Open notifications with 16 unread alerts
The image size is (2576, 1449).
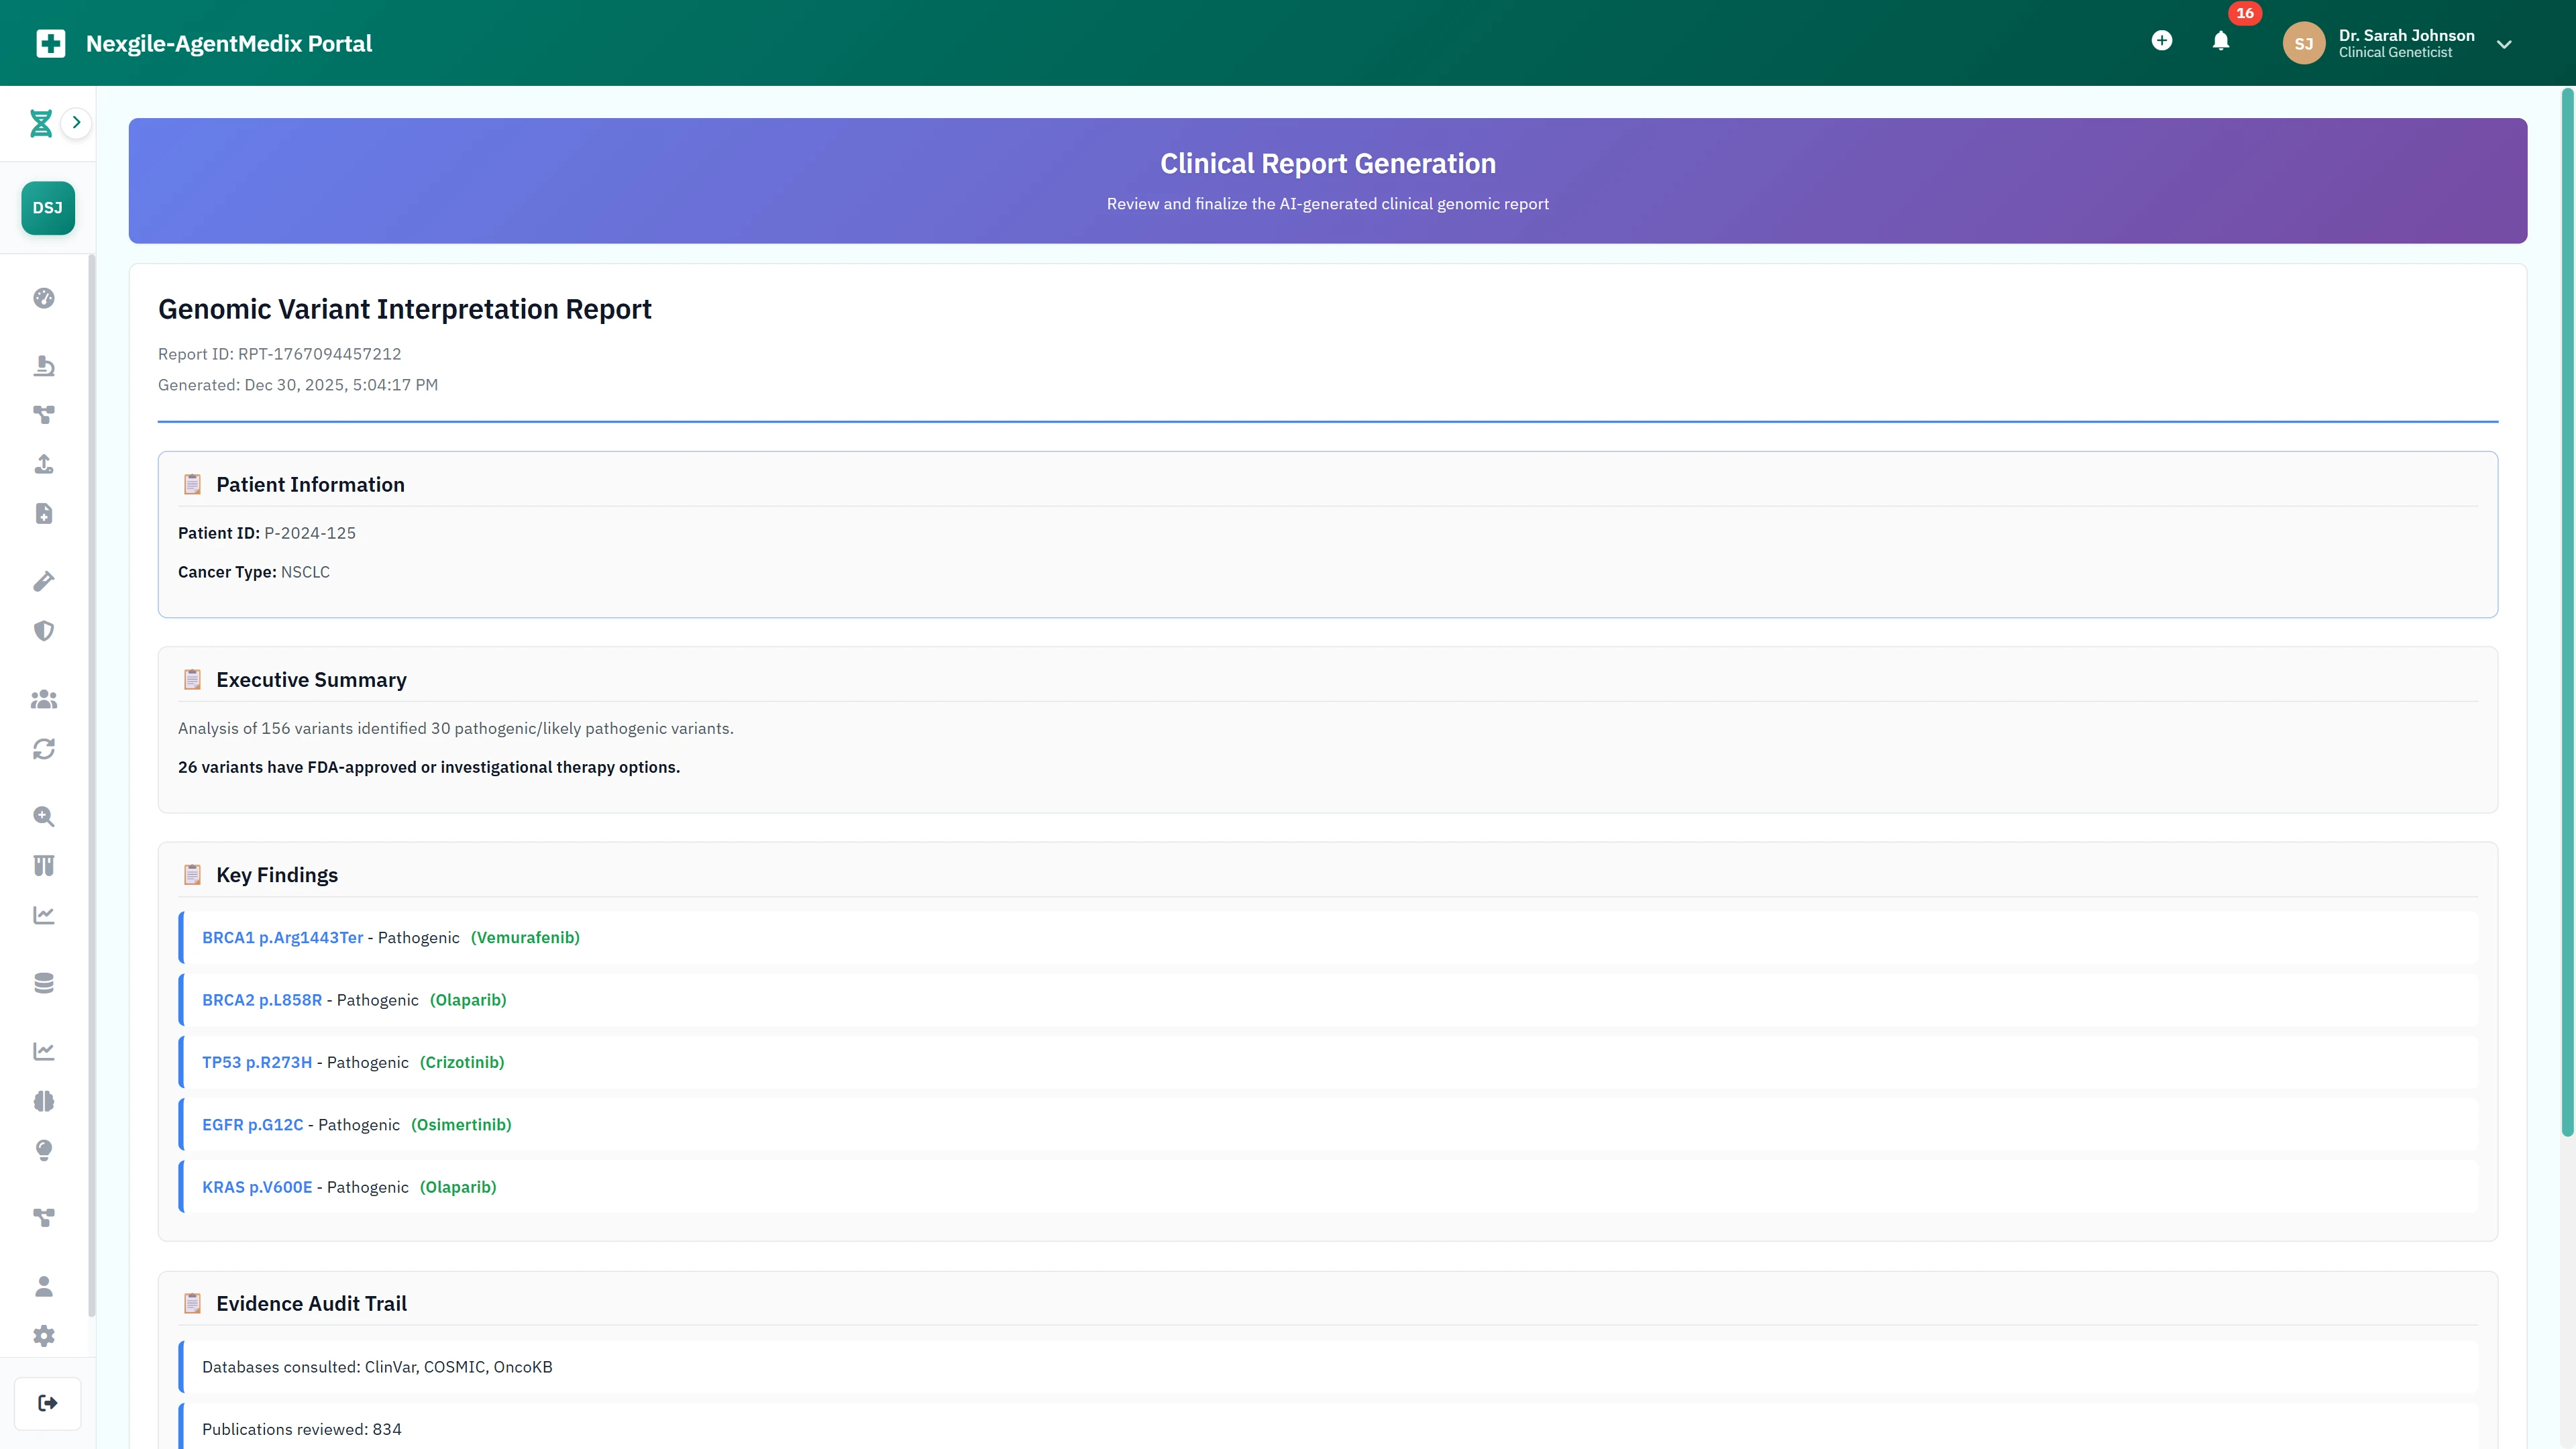[x=2220, y=42]
